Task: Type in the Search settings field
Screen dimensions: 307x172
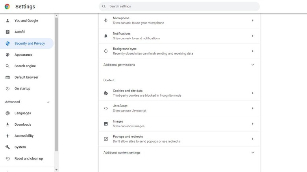Action: pos(181,6)
